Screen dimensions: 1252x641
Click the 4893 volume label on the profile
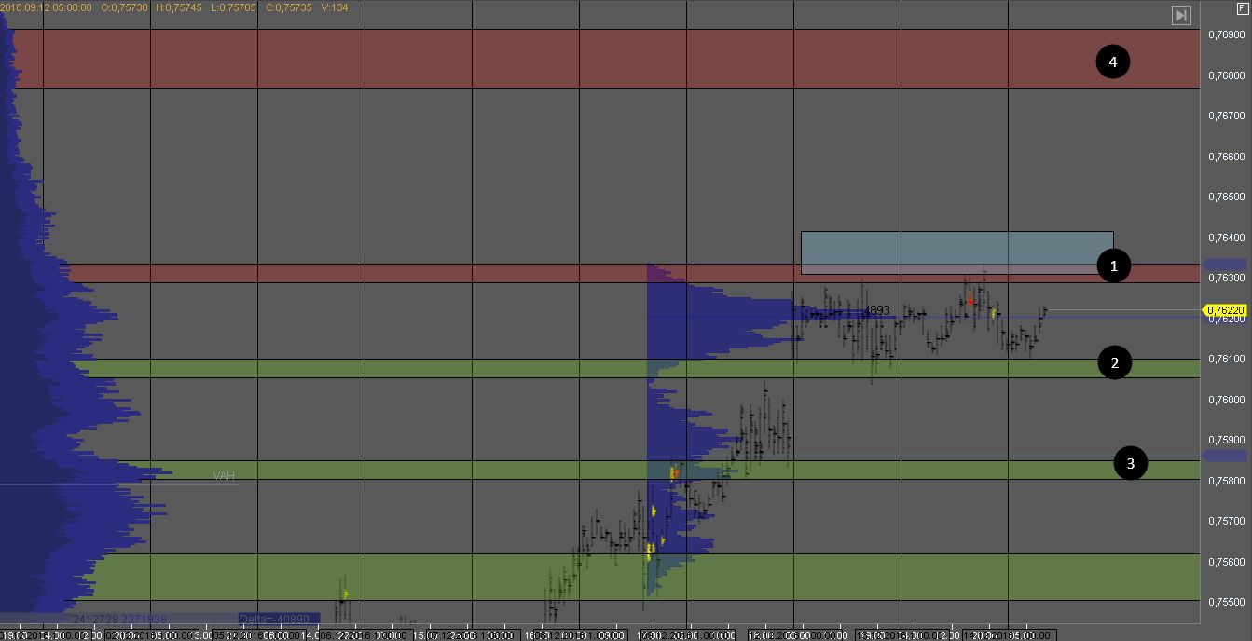point(878,310)
